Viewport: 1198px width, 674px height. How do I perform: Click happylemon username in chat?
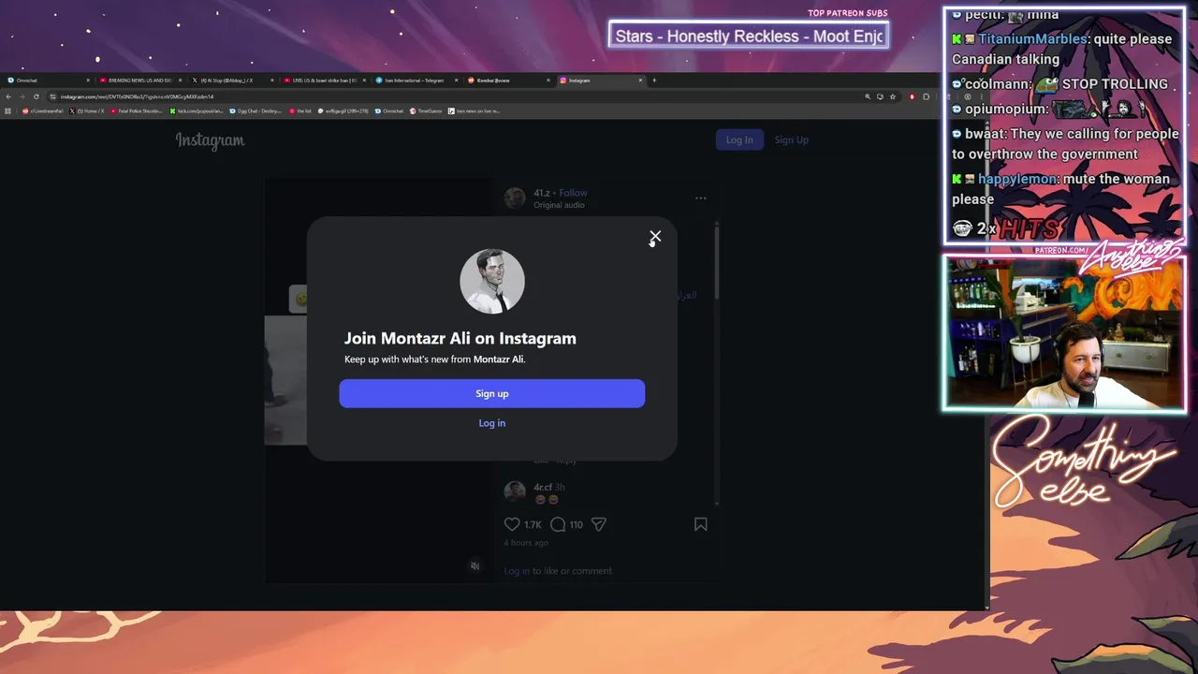point(1018,179)
